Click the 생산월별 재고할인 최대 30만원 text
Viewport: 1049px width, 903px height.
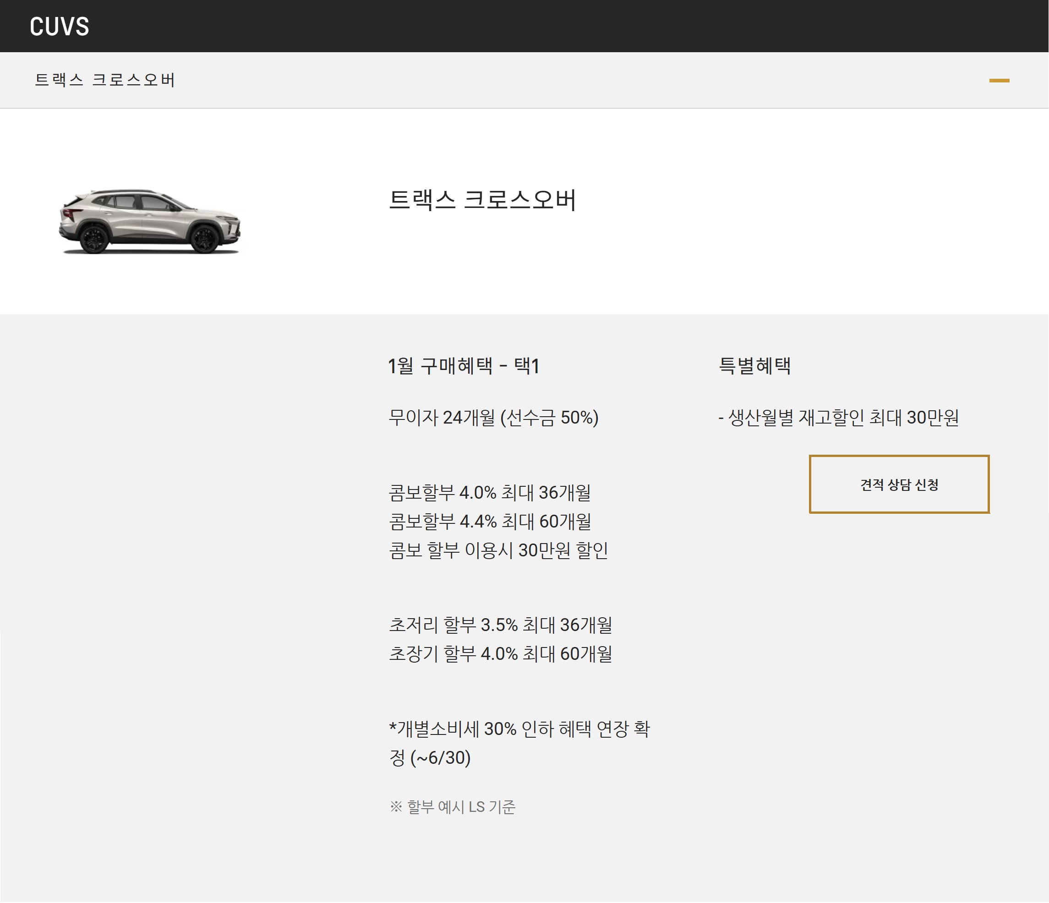coord(842,418)
